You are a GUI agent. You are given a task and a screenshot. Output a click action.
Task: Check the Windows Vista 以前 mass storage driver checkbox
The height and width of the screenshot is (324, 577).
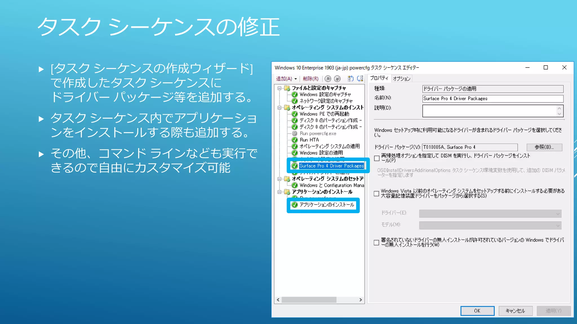tap(376, 193)
